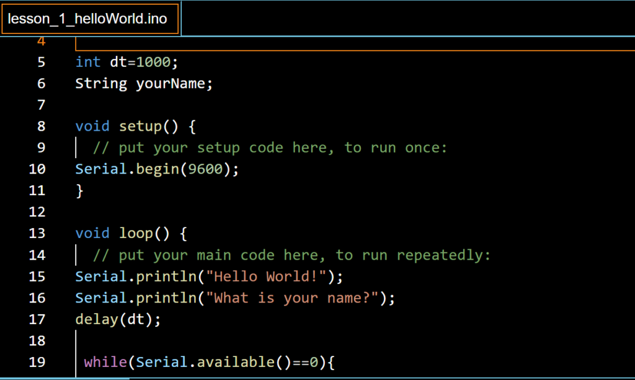Click the closing brace on line 11
Viewport: 635px width, 380px height.
79,190
